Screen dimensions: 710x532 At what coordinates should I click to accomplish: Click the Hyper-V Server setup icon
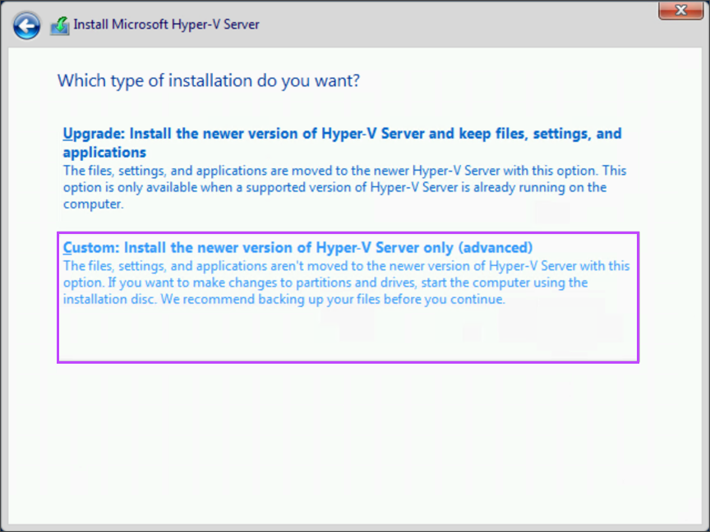(x=60, y=25)
